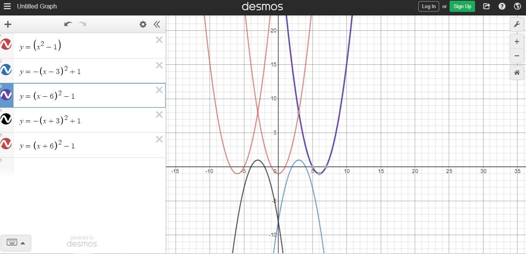Open the expression list settings gear
This screenshot has width=526, height=254.
pos(143,24)
